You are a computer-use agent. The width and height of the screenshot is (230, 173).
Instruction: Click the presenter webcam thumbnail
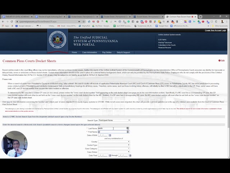(x=14, y=144)
